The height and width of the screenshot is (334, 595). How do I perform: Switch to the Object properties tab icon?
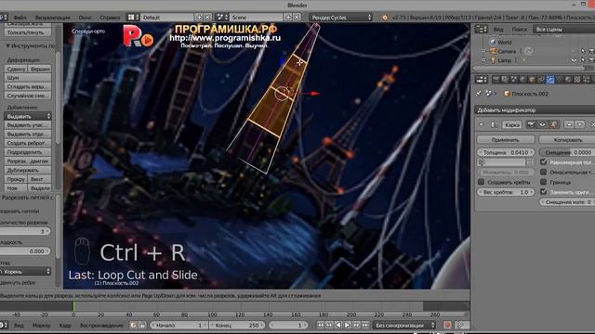532,79
